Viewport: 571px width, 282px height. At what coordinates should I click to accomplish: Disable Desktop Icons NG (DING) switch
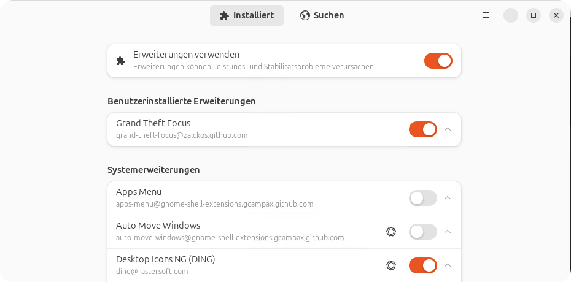coord(423,265)
